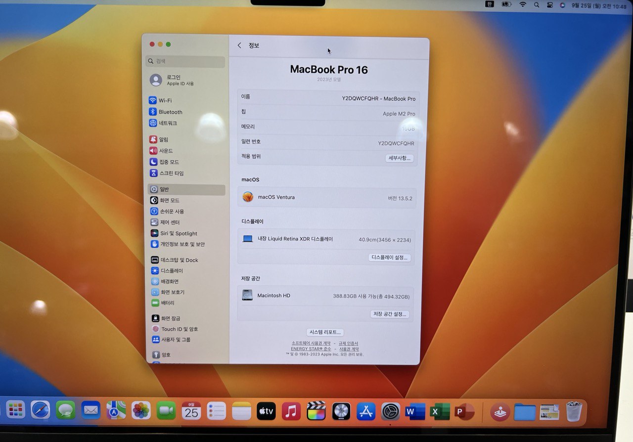Open Trash in the Dock
This screenshot has width=633, height=442.
coord(574,411)
